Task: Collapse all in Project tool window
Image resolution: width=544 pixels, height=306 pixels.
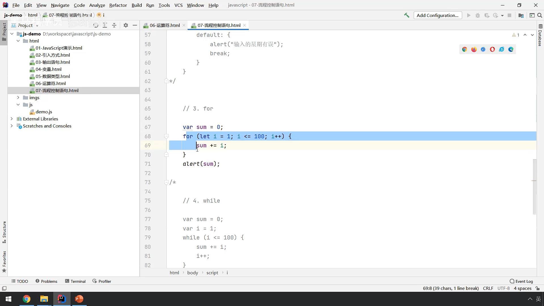Action: [x=114, y=25]
